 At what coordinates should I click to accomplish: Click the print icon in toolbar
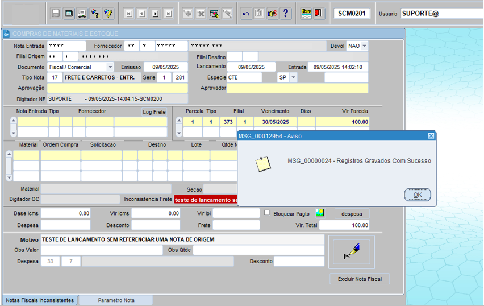82,13
